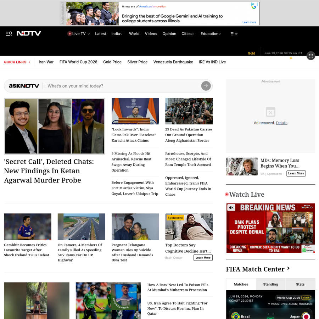Open the UP highway crash thumbnail
The image size is (319, 319).
pos(82,226)
